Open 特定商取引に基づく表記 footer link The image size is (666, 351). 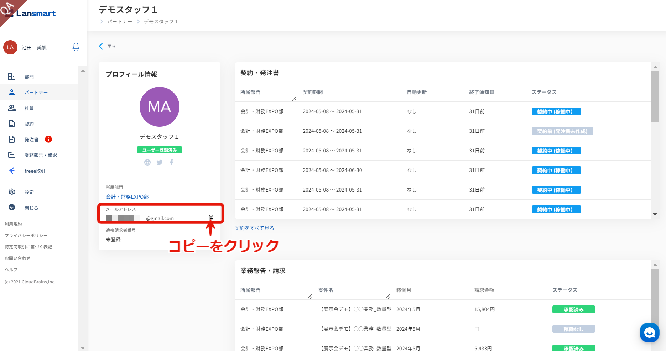click(28, 247)
